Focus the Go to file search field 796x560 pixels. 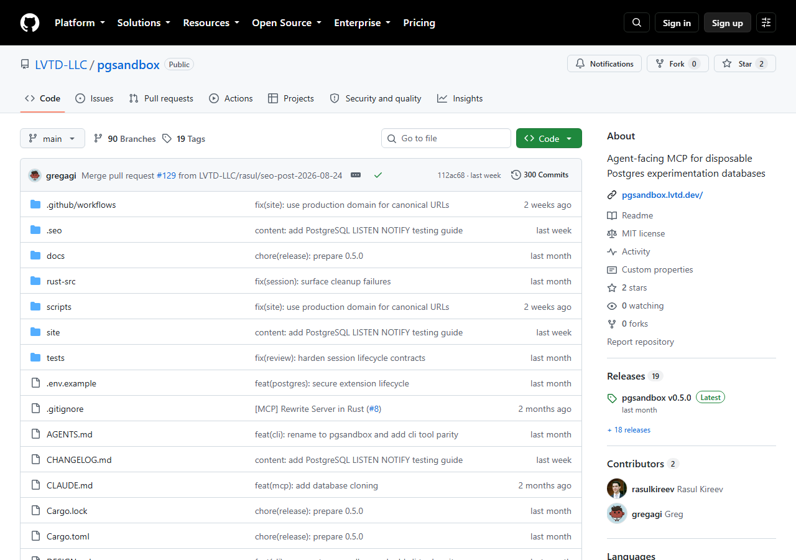coord(446,138)
